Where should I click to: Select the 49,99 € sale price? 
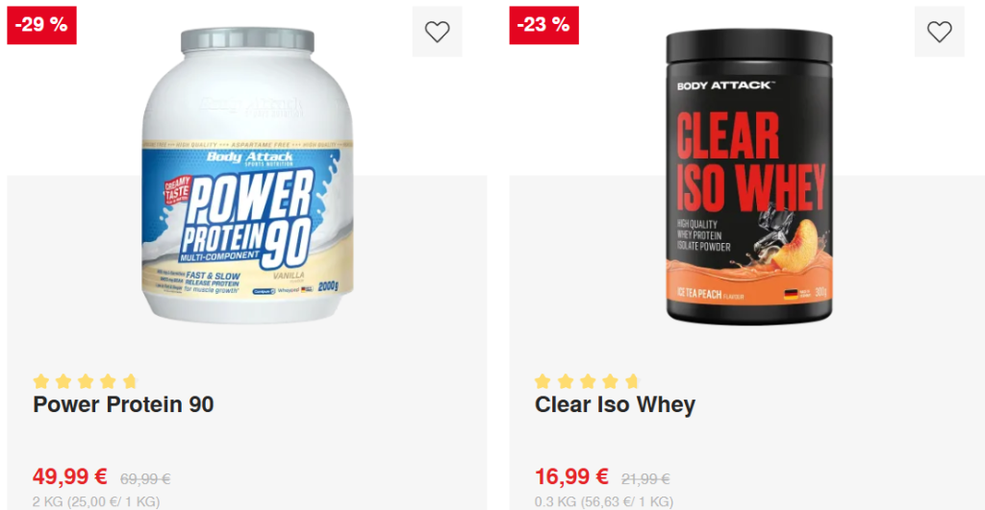[x=69, y=476]
